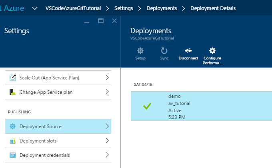Click the Sync refresh icon

tap(164, 51)
